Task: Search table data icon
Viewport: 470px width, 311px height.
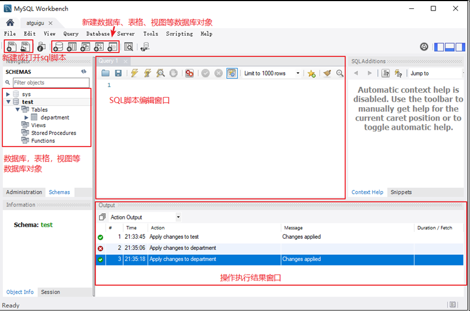Action: (x=129, y=47)
